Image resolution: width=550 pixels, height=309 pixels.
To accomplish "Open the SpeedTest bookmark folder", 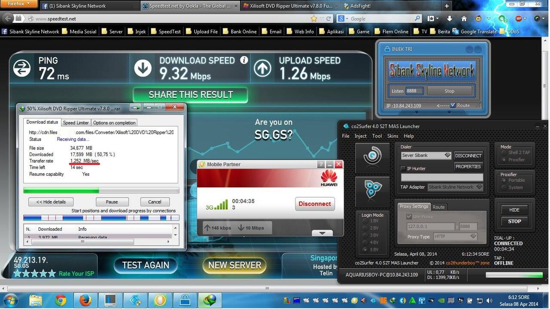I will pyautogui.click(x=166, y=31).
